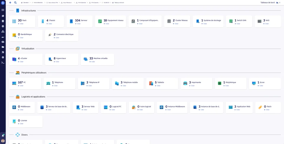The width and height of the screenshot is (284, 144).
Task: Click Créer under Application Web
Action: coord(237,110)
